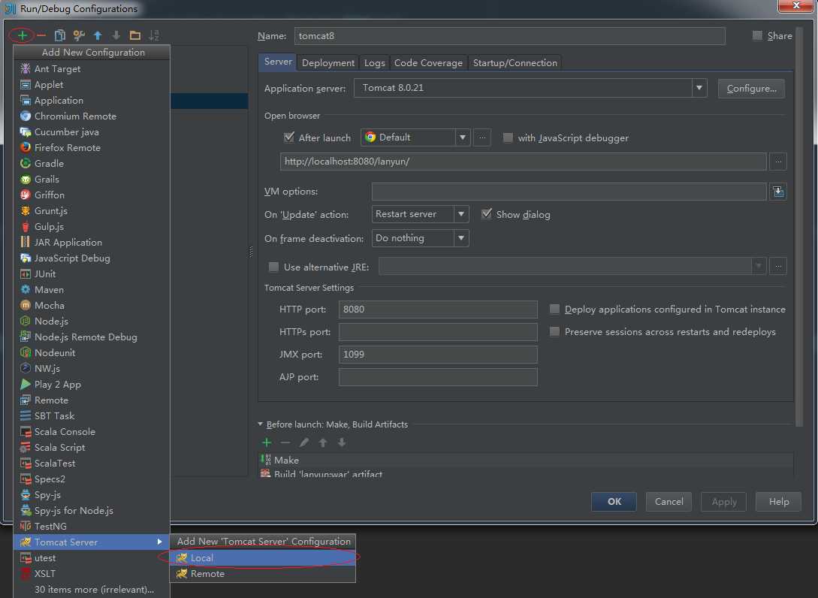Click the Help button

tap(778, 502)
